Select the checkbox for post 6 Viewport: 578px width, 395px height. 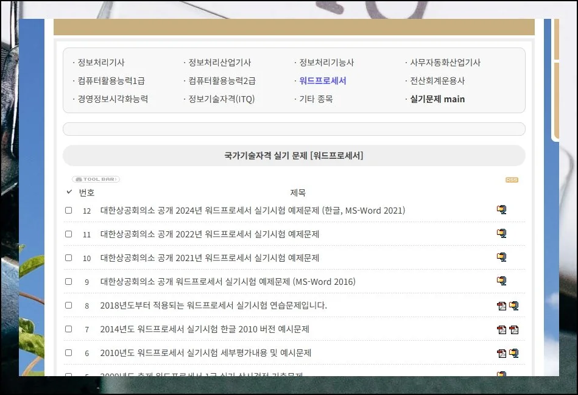[x=69, y=353]
